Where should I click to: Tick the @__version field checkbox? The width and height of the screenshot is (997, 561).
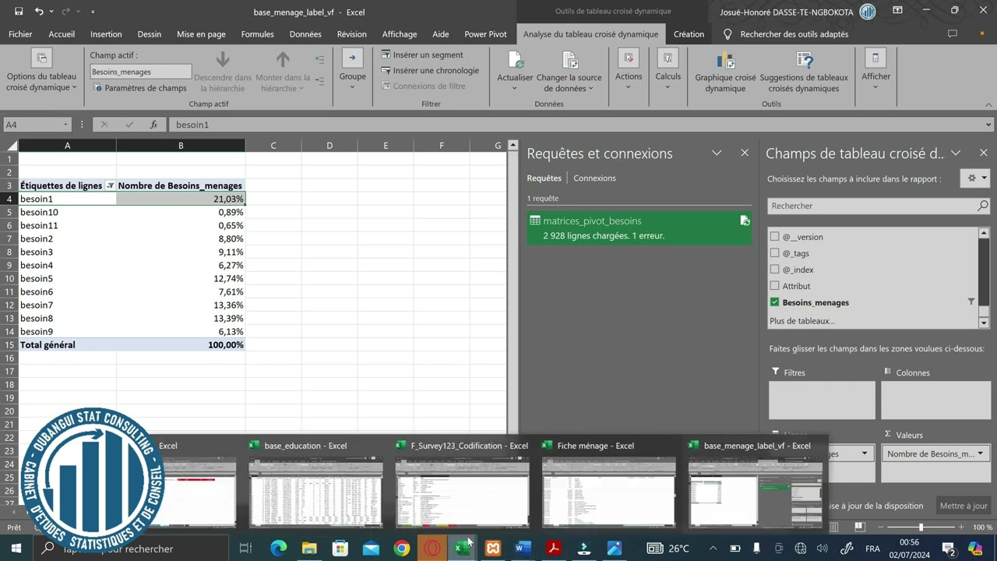coord(774,237)
